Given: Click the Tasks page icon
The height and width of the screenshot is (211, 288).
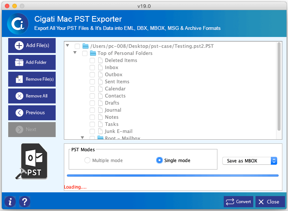Looking at the screenshot, I should tap(100, 124).
